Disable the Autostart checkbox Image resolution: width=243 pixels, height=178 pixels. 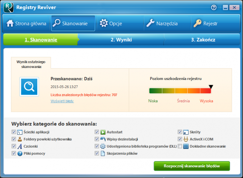click(97, 132)
